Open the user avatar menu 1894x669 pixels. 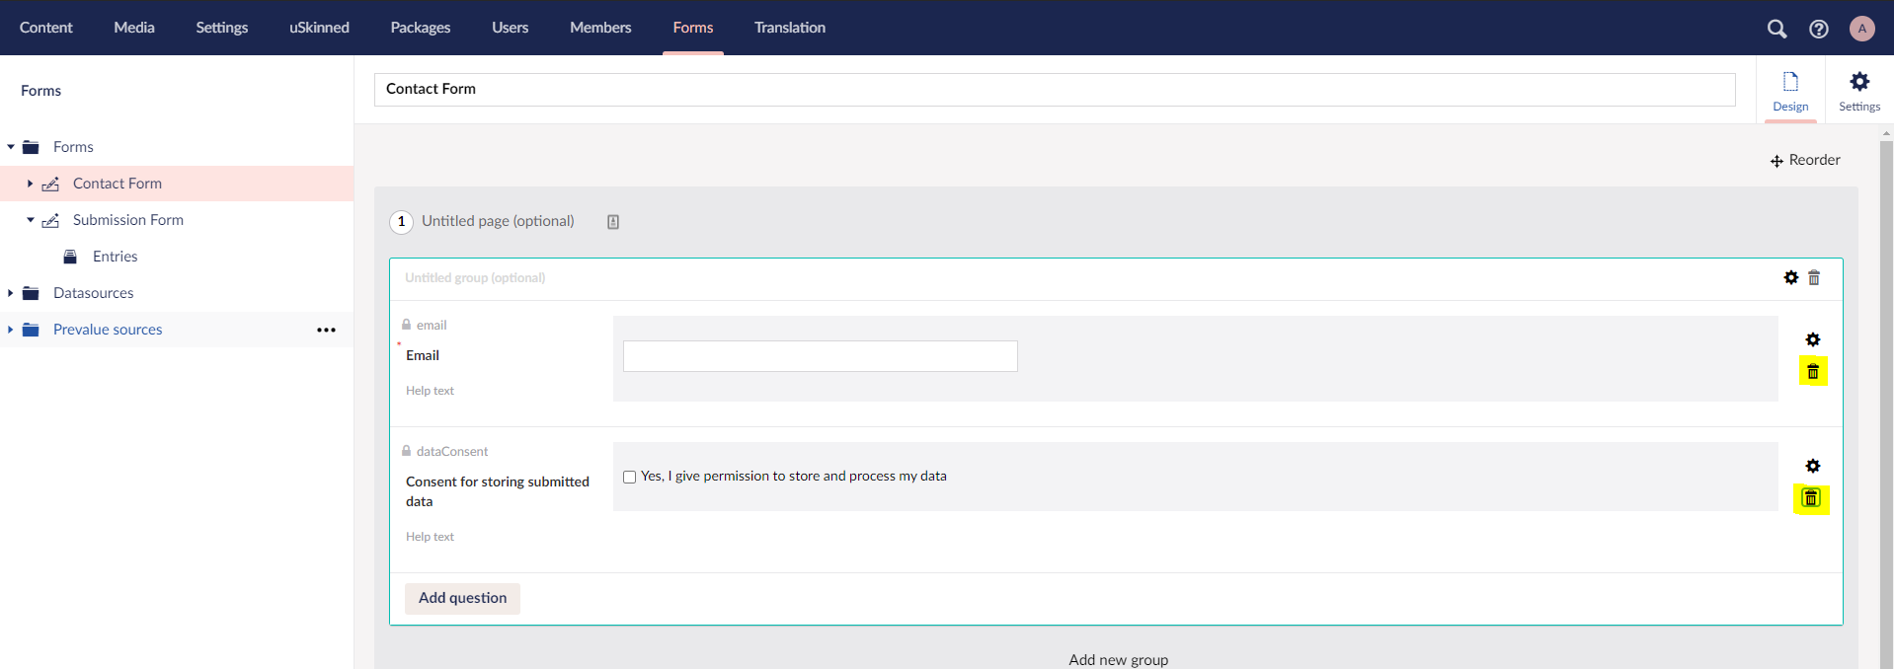click(1862, 29)
